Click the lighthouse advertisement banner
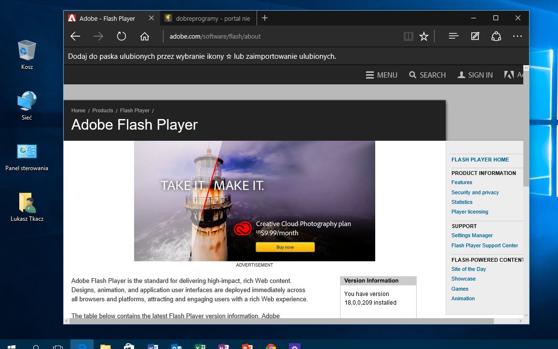 [x=255, y=201]
